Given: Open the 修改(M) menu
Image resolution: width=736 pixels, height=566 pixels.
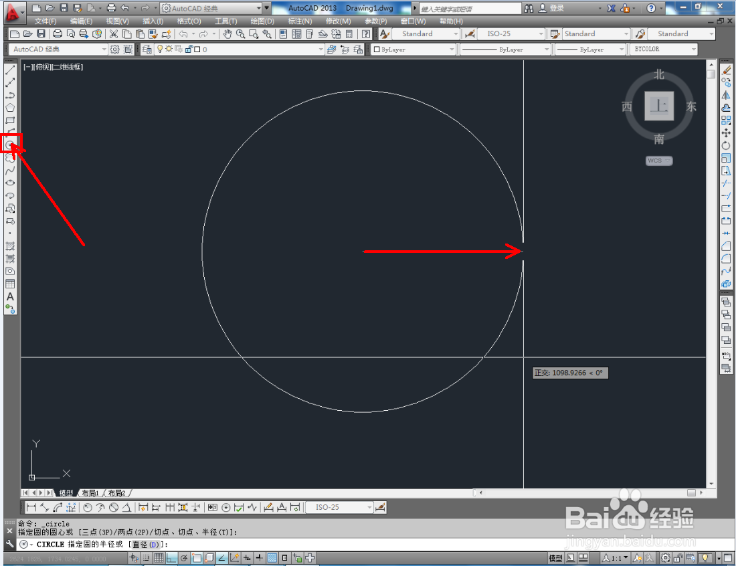Looking at the screenshot, I should click(x=339, y=21).
